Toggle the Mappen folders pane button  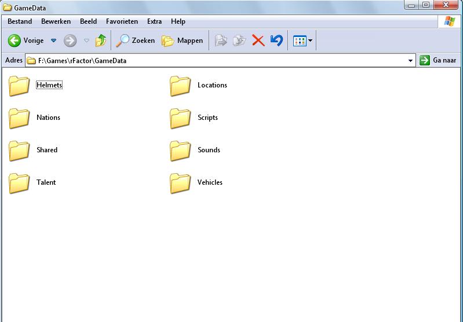click(182, 41)
